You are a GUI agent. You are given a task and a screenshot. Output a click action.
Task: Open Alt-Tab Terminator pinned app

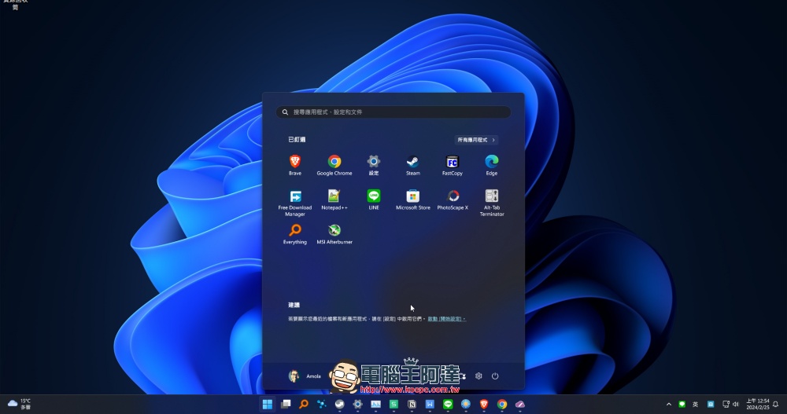tap(491, 203)
